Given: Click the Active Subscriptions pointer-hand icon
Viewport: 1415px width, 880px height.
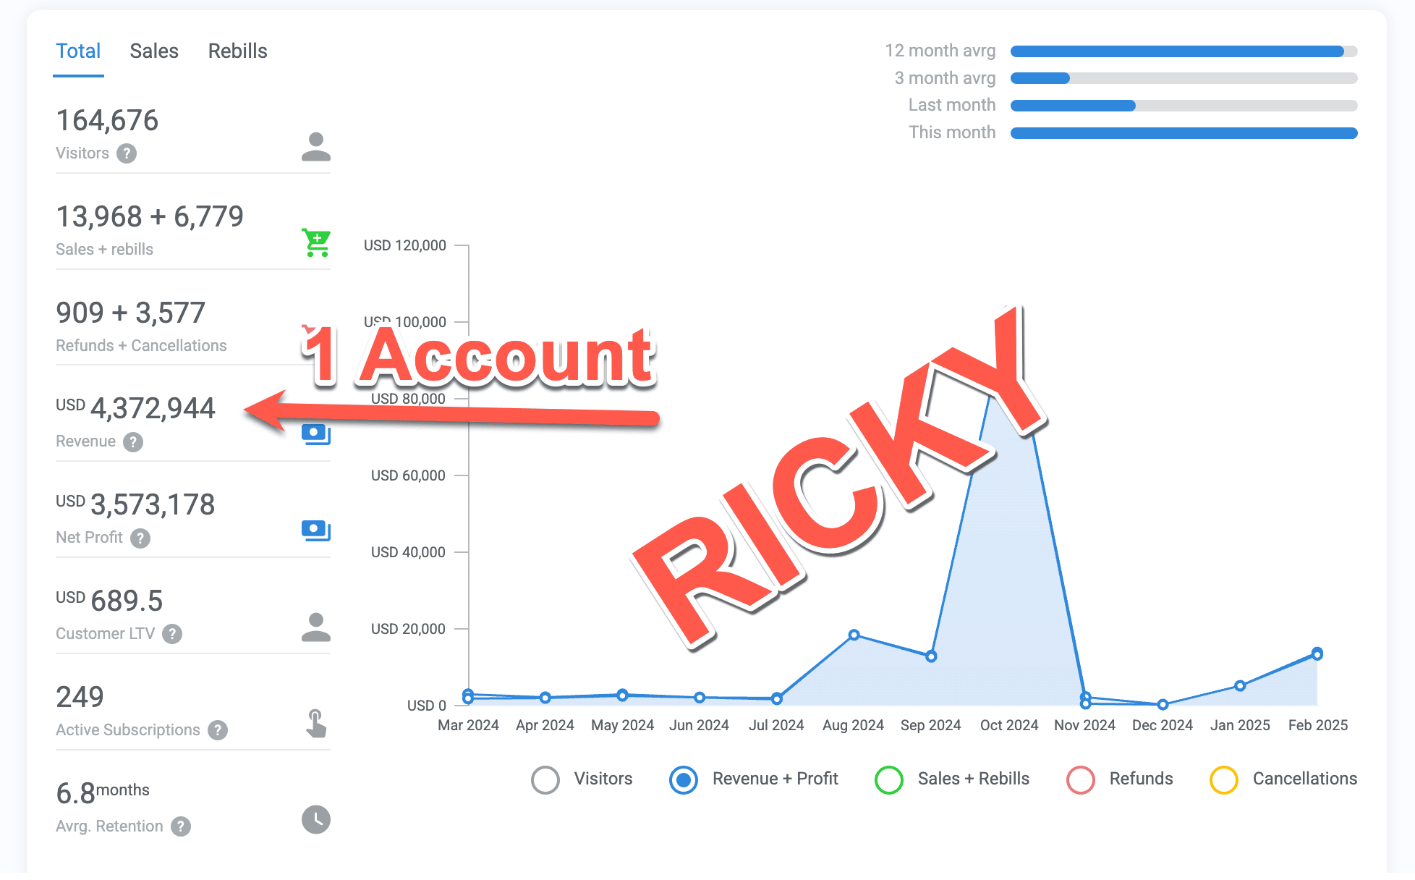Looking at the screenshot, I should click(316, 723).
